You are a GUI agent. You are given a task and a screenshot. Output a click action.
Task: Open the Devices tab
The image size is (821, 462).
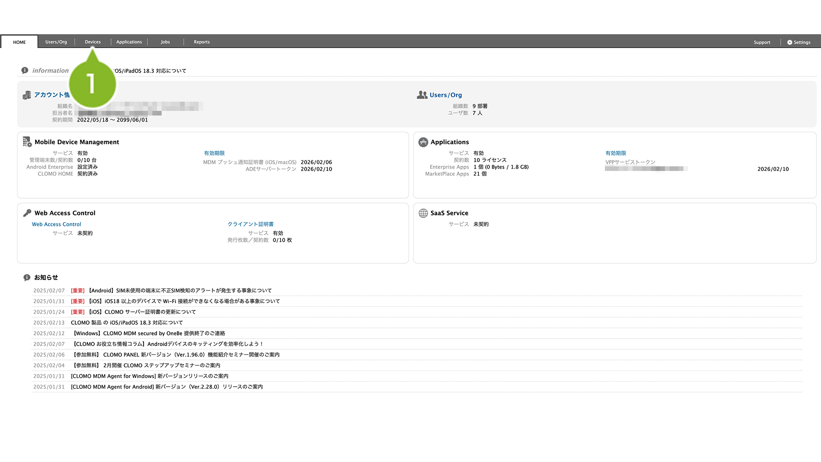click(x=92, y=42)
